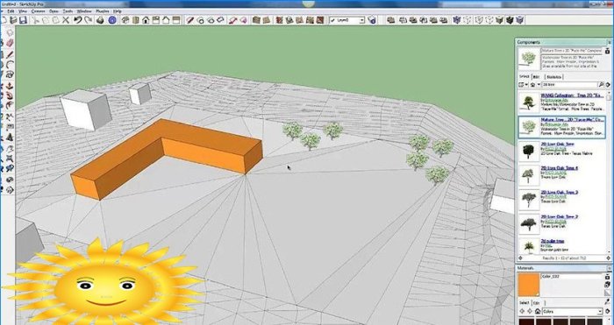The height and width of the screenshot is (325, 614).
Task: Click the component name field at top
Action: (x=572, y=51)
